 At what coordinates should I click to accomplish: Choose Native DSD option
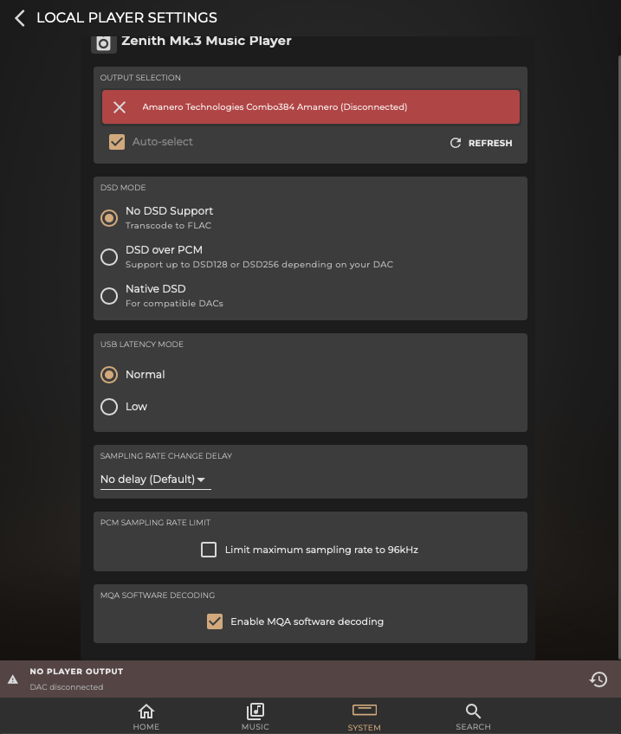109,295
